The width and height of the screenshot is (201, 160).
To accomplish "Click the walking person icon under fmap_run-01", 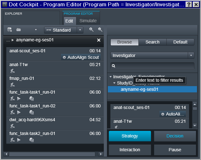I will (x=13, y=85).
